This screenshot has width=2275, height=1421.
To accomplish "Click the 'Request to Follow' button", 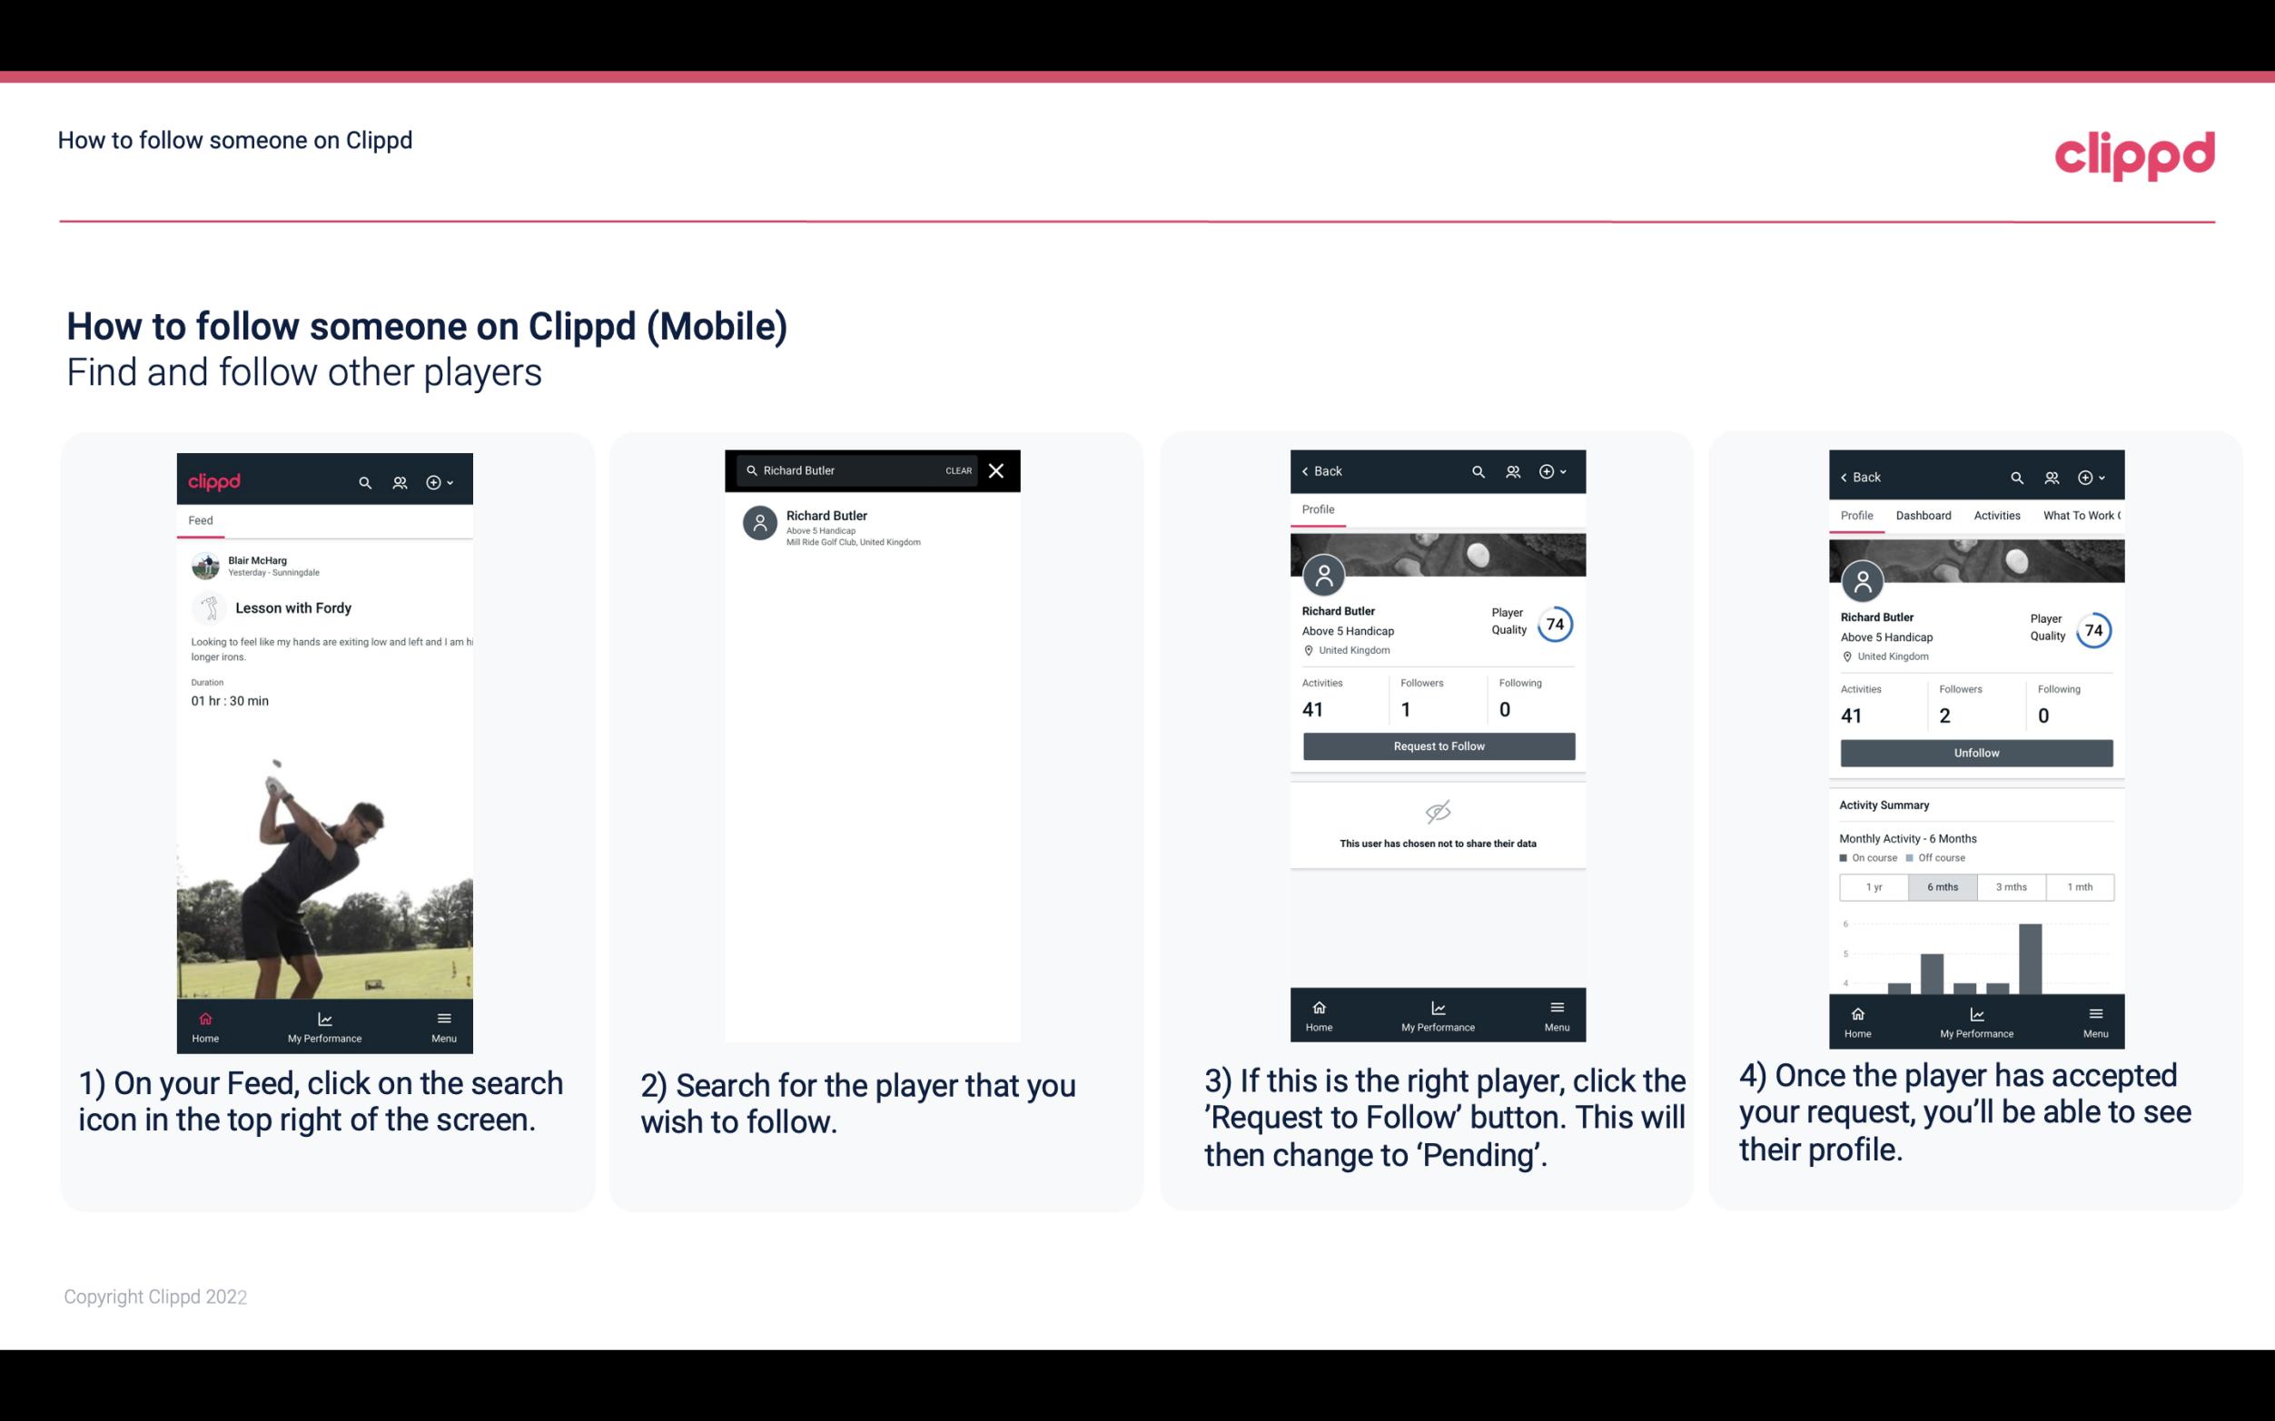I will point(1437,745).
